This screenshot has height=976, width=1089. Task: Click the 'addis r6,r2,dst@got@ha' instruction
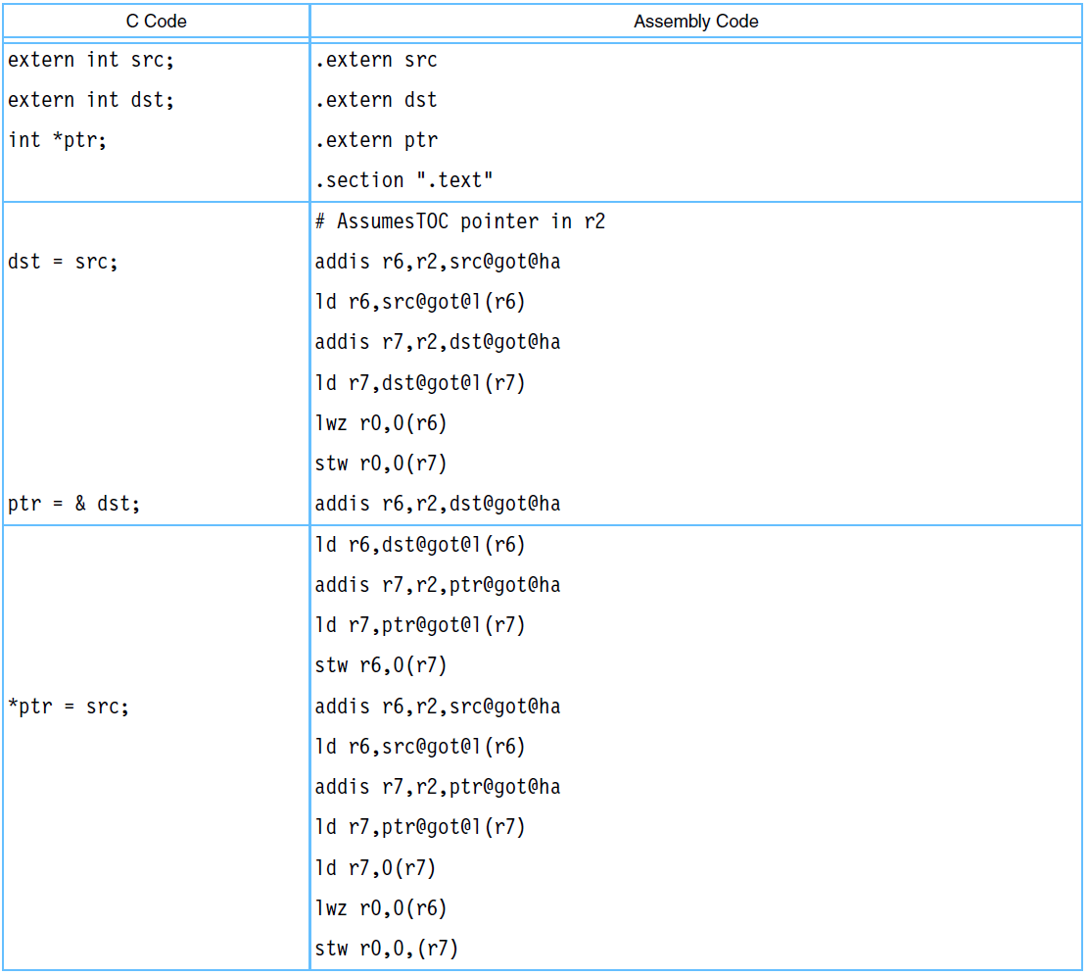[438, 504]
